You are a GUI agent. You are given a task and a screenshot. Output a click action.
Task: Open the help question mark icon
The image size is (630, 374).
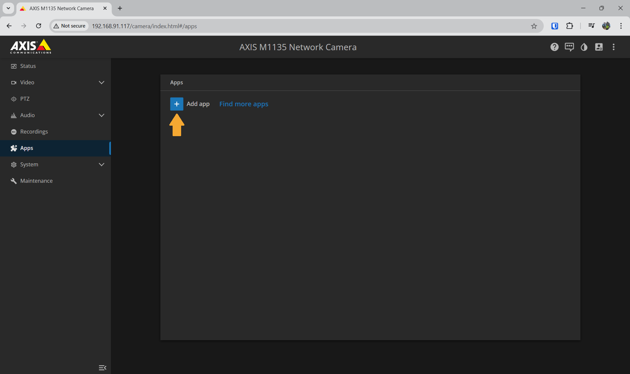pos(554,47)
